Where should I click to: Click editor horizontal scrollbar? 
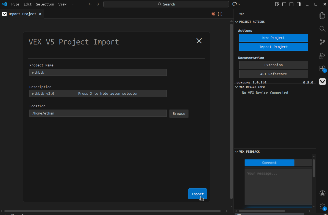click(x=113, y=211)
